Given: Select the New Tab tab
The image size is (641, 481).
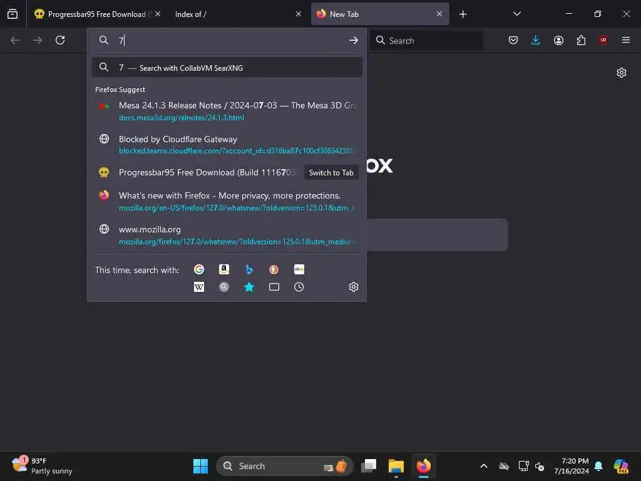Looking at the screenshot, I should 380,14.
